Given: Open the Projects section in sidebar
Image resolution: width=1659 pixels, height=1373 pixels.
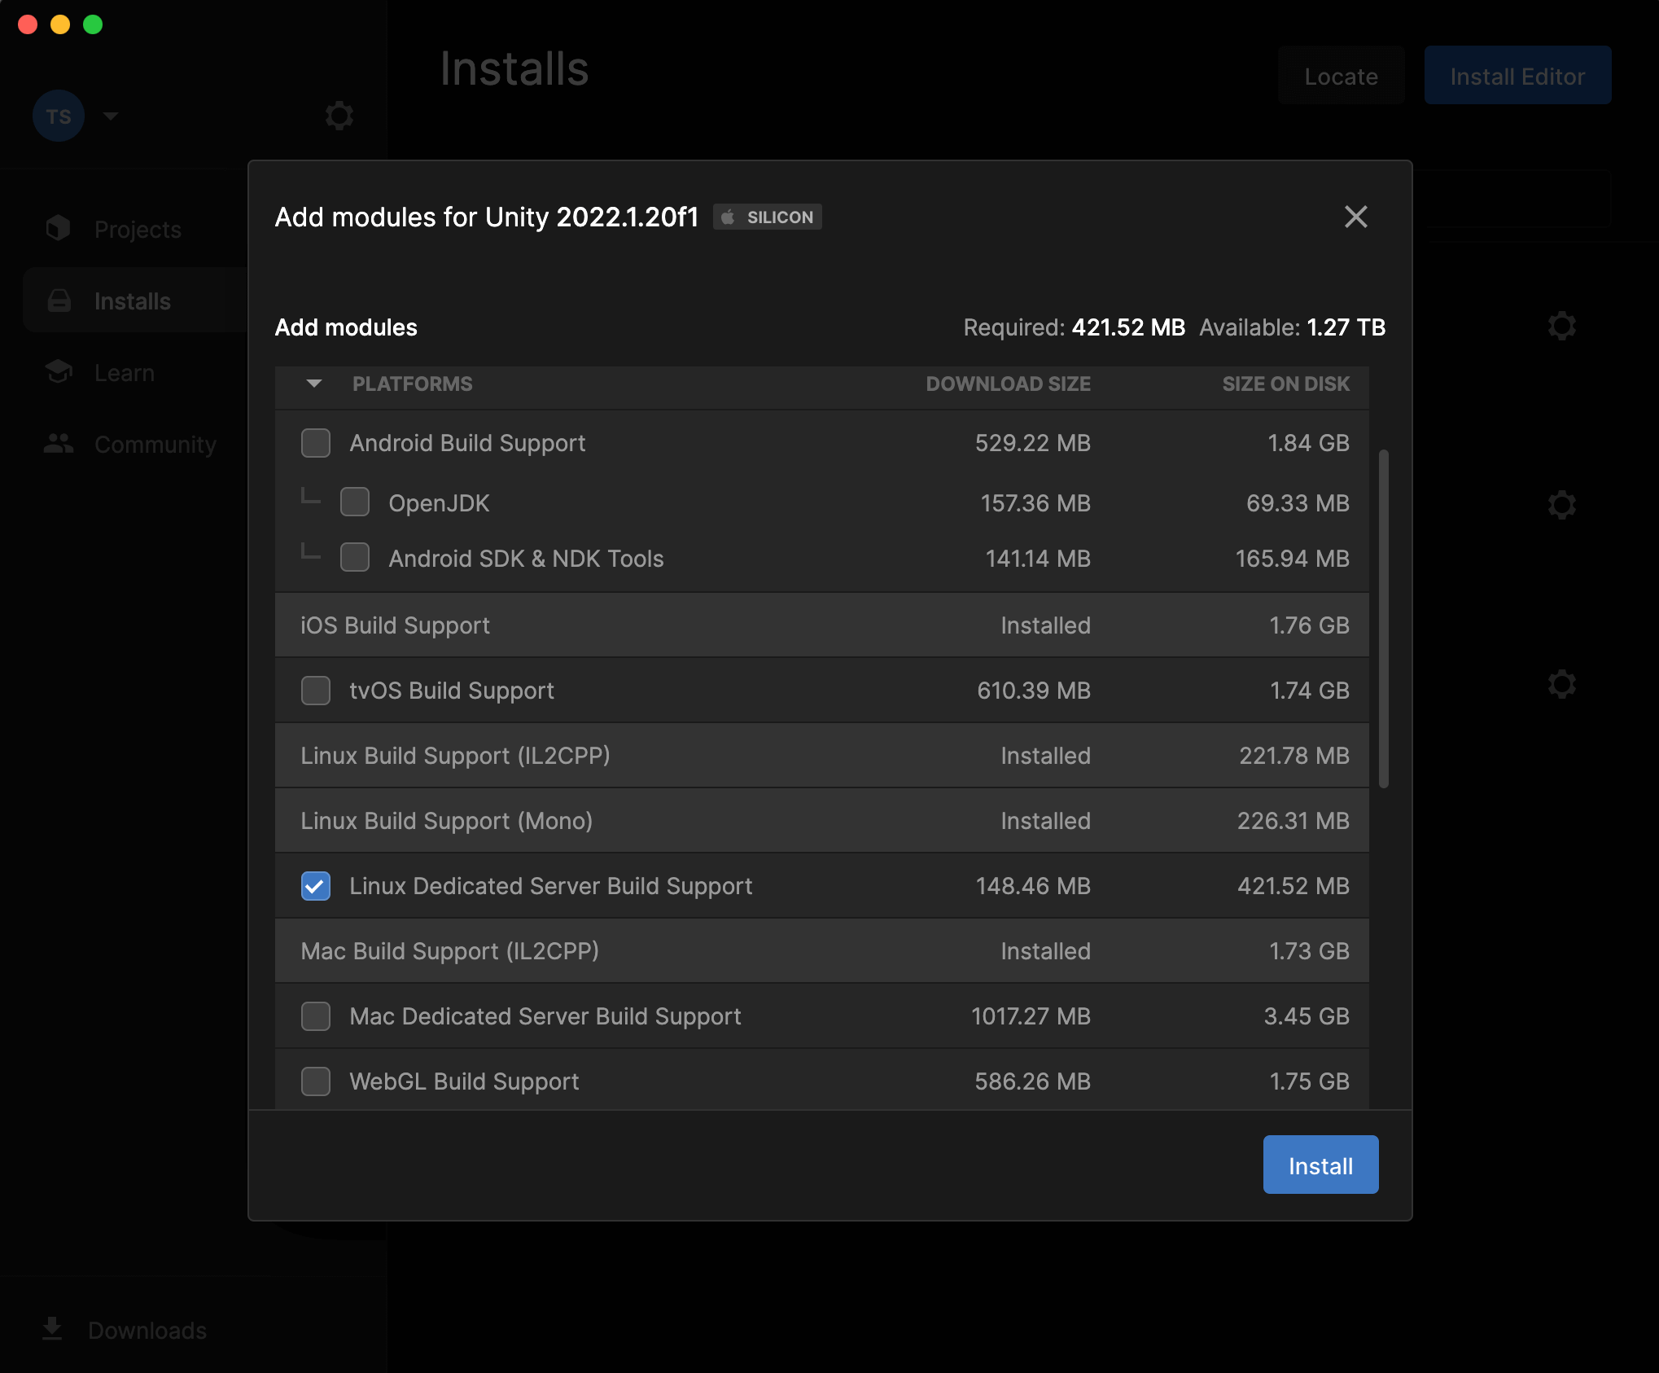Looking at the screenshot, I should [x=137, y=229].
